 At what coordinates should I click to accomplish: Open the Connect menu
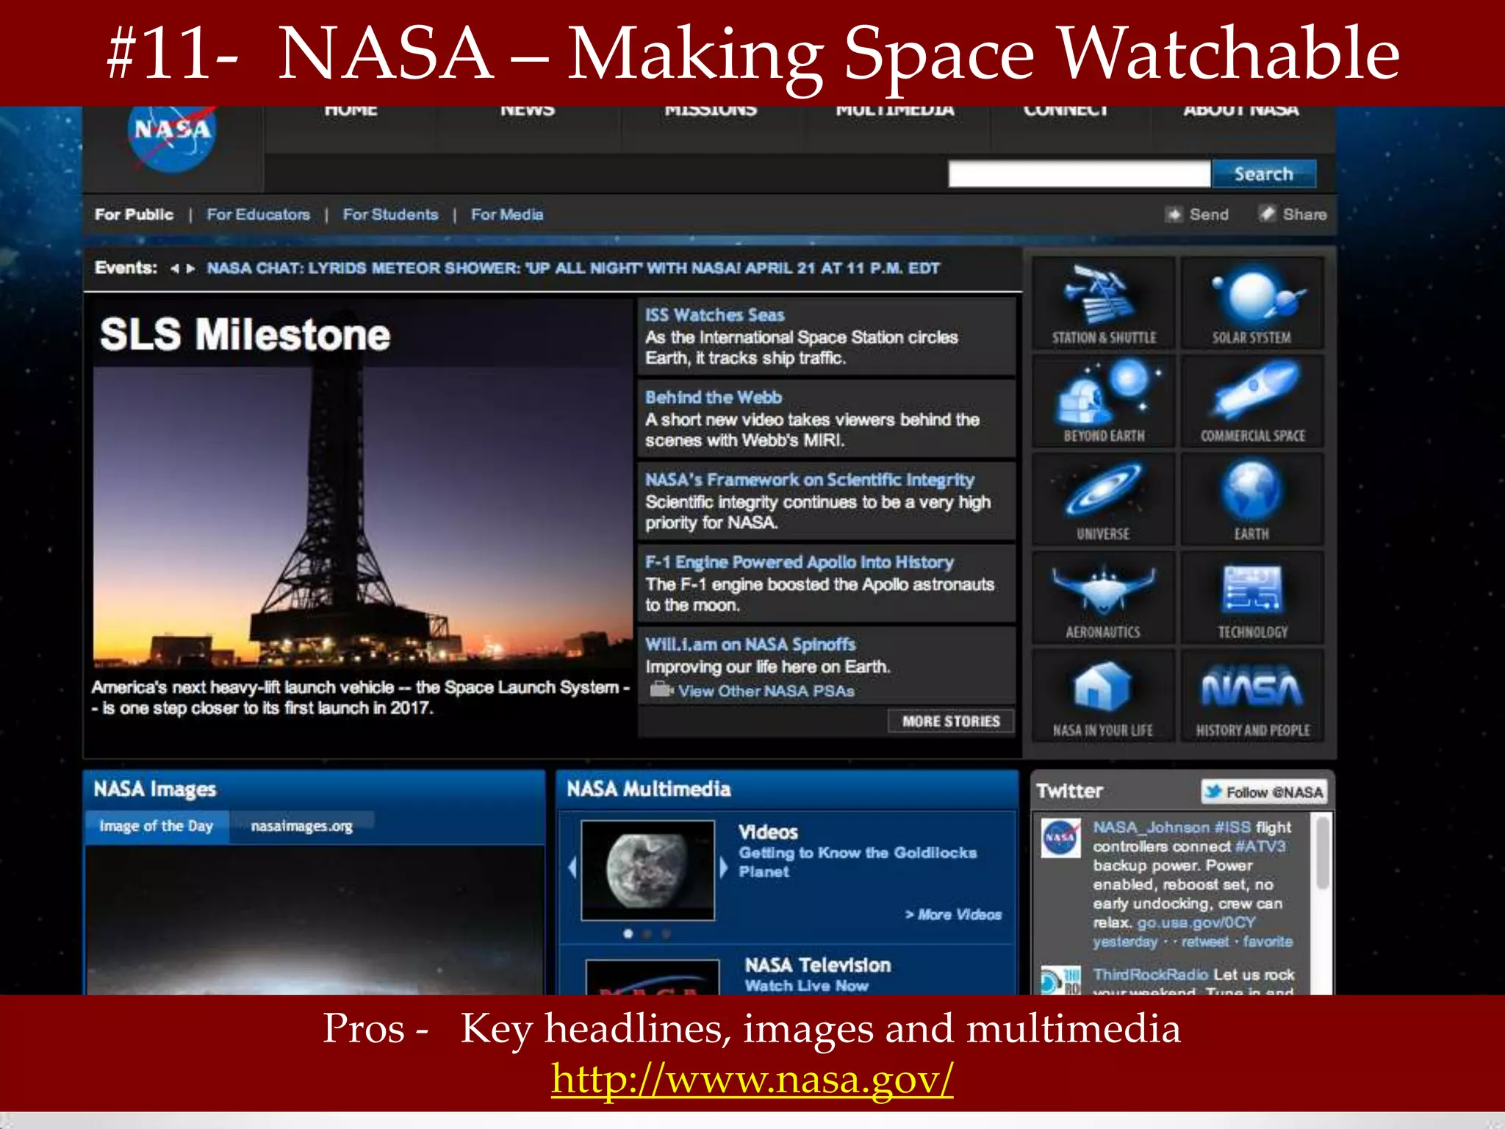1066,111
